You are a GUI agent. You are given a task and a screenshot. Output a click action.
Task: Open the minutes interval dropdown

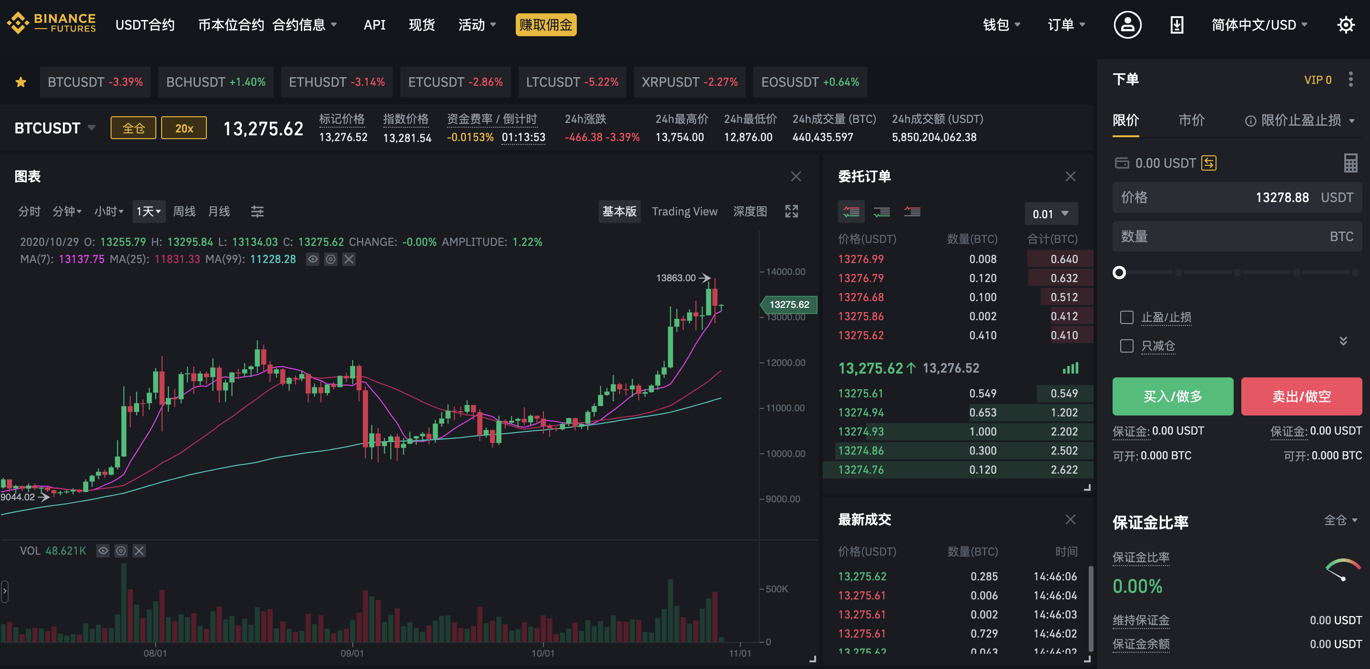click(x=67, y=212)
